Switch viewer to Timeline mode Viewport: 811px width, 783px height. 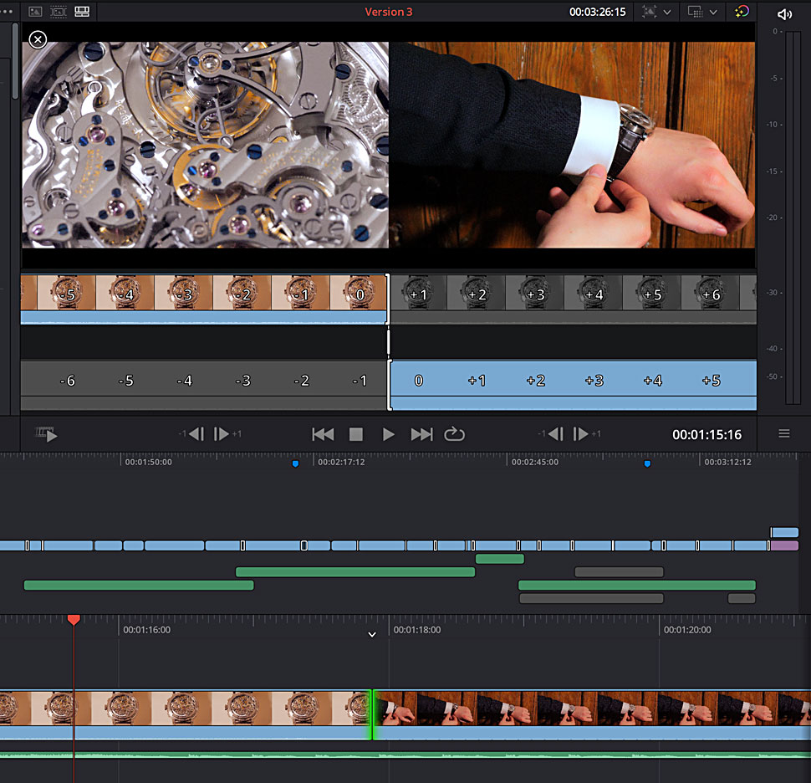82,12
